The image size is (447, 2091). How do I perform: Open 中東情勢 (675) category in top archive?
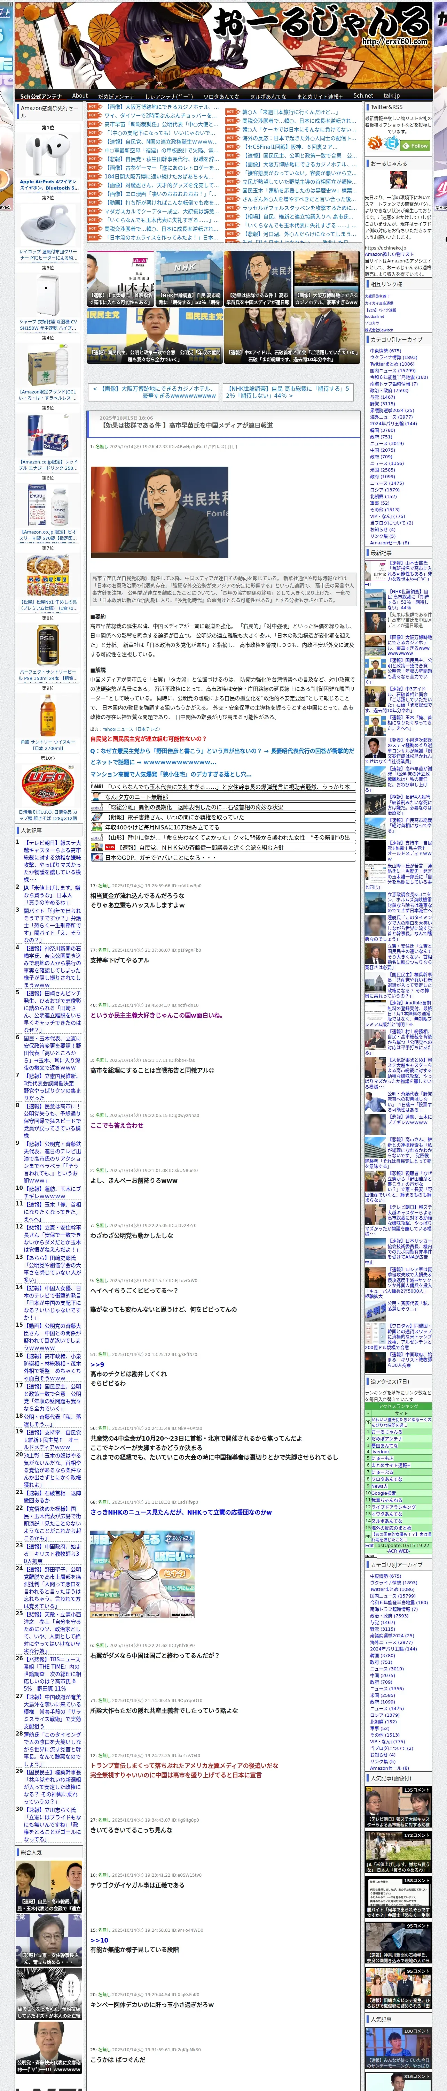coord(385,351)
